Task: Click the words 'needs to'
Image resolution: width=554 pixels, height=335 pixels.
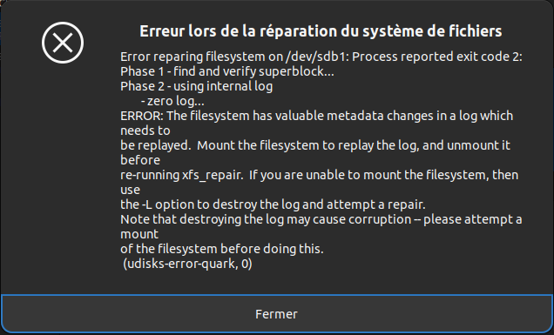Action: [x=145, y=131]
